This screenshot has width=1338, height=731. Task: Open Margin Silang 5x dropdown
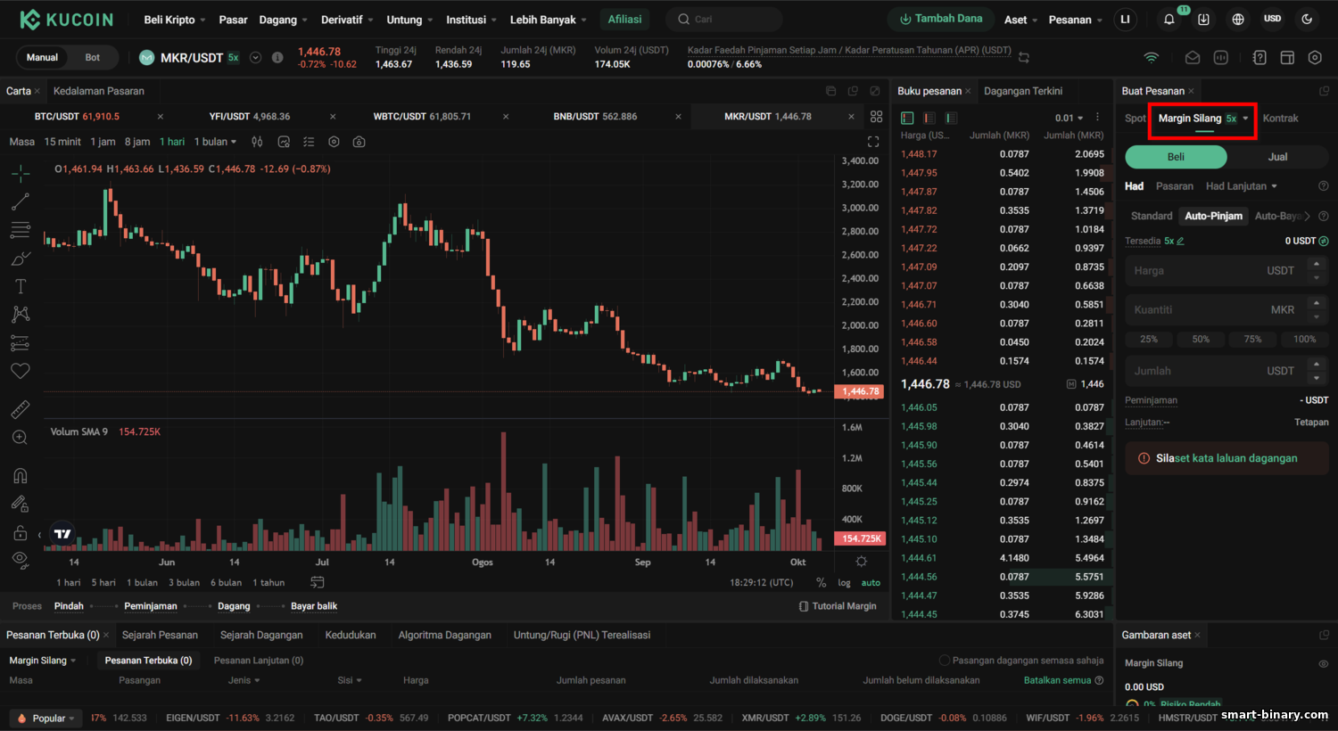1203,119
